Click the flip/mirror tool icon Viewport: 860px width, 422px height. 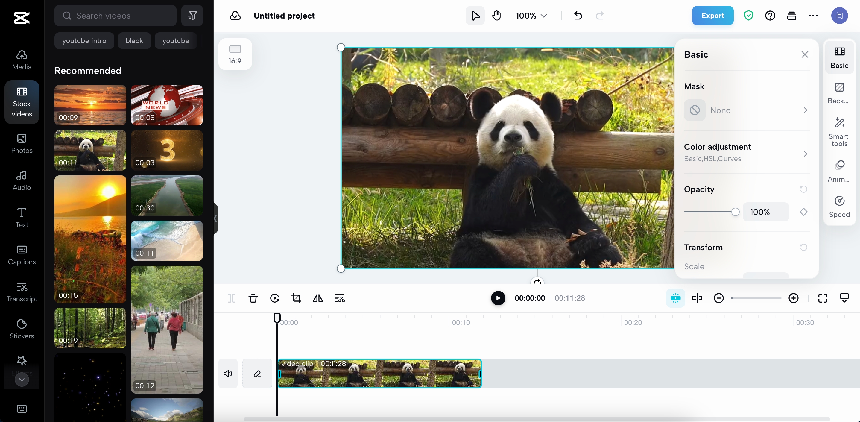click(x=317, y=298)
